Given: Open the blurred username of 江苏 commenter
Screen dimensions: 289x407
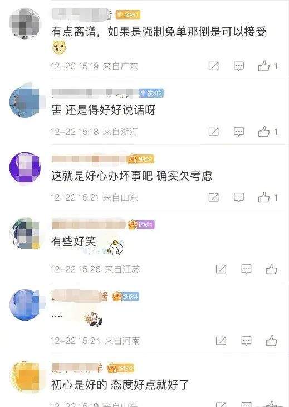Looking at the screenshot, I should (x=89, y=224).
